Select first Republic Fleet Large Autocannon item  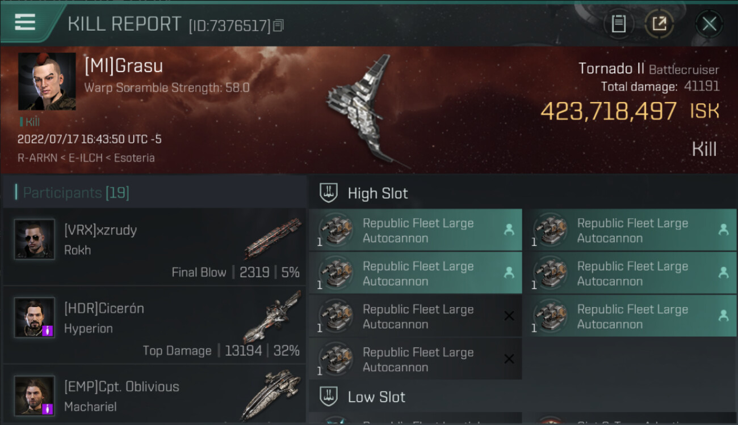pyautogui.click(x=415, y=231)
